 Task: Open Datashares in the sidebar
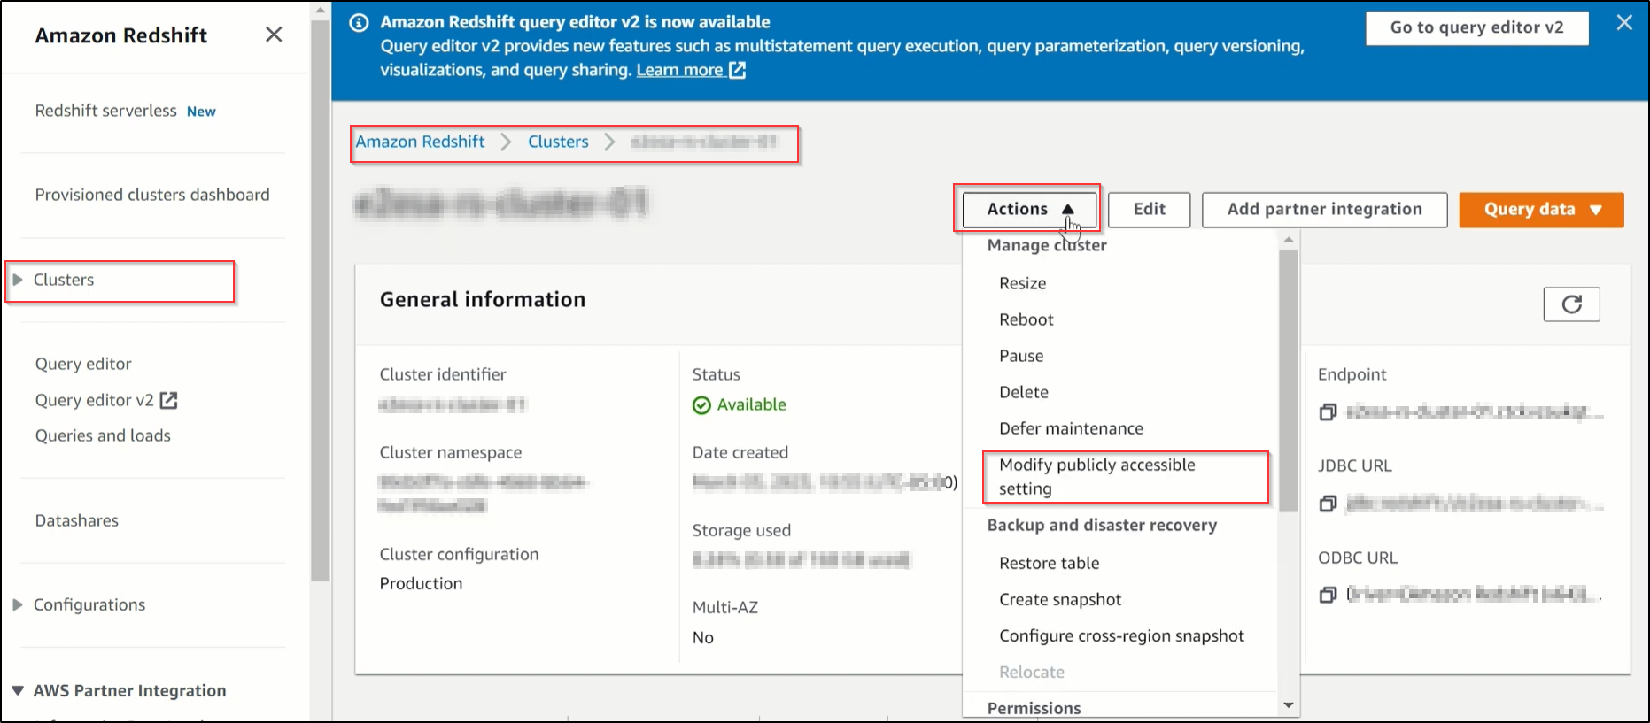coord(77,520)
